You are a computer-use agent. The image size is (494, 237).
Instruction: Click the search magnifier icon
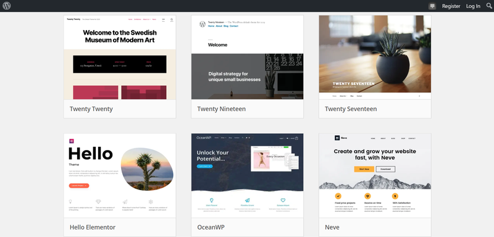(x=489, y=6)
